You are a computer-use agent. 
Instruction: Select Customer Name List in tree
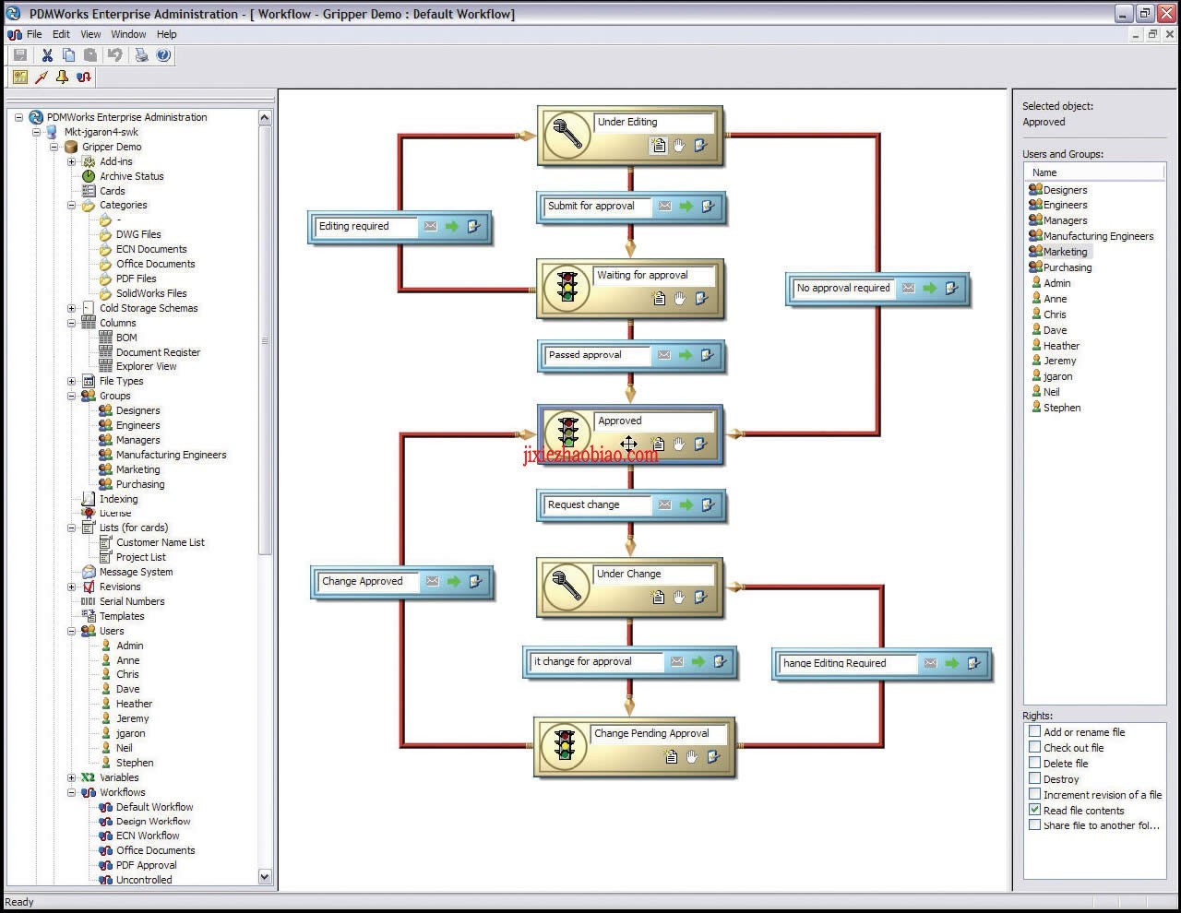[x=161, y=542]
